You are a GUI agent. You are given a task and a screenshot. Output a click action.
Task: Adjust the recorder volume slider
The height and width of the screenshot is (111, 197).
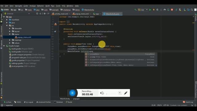click(x=111, y=94)
